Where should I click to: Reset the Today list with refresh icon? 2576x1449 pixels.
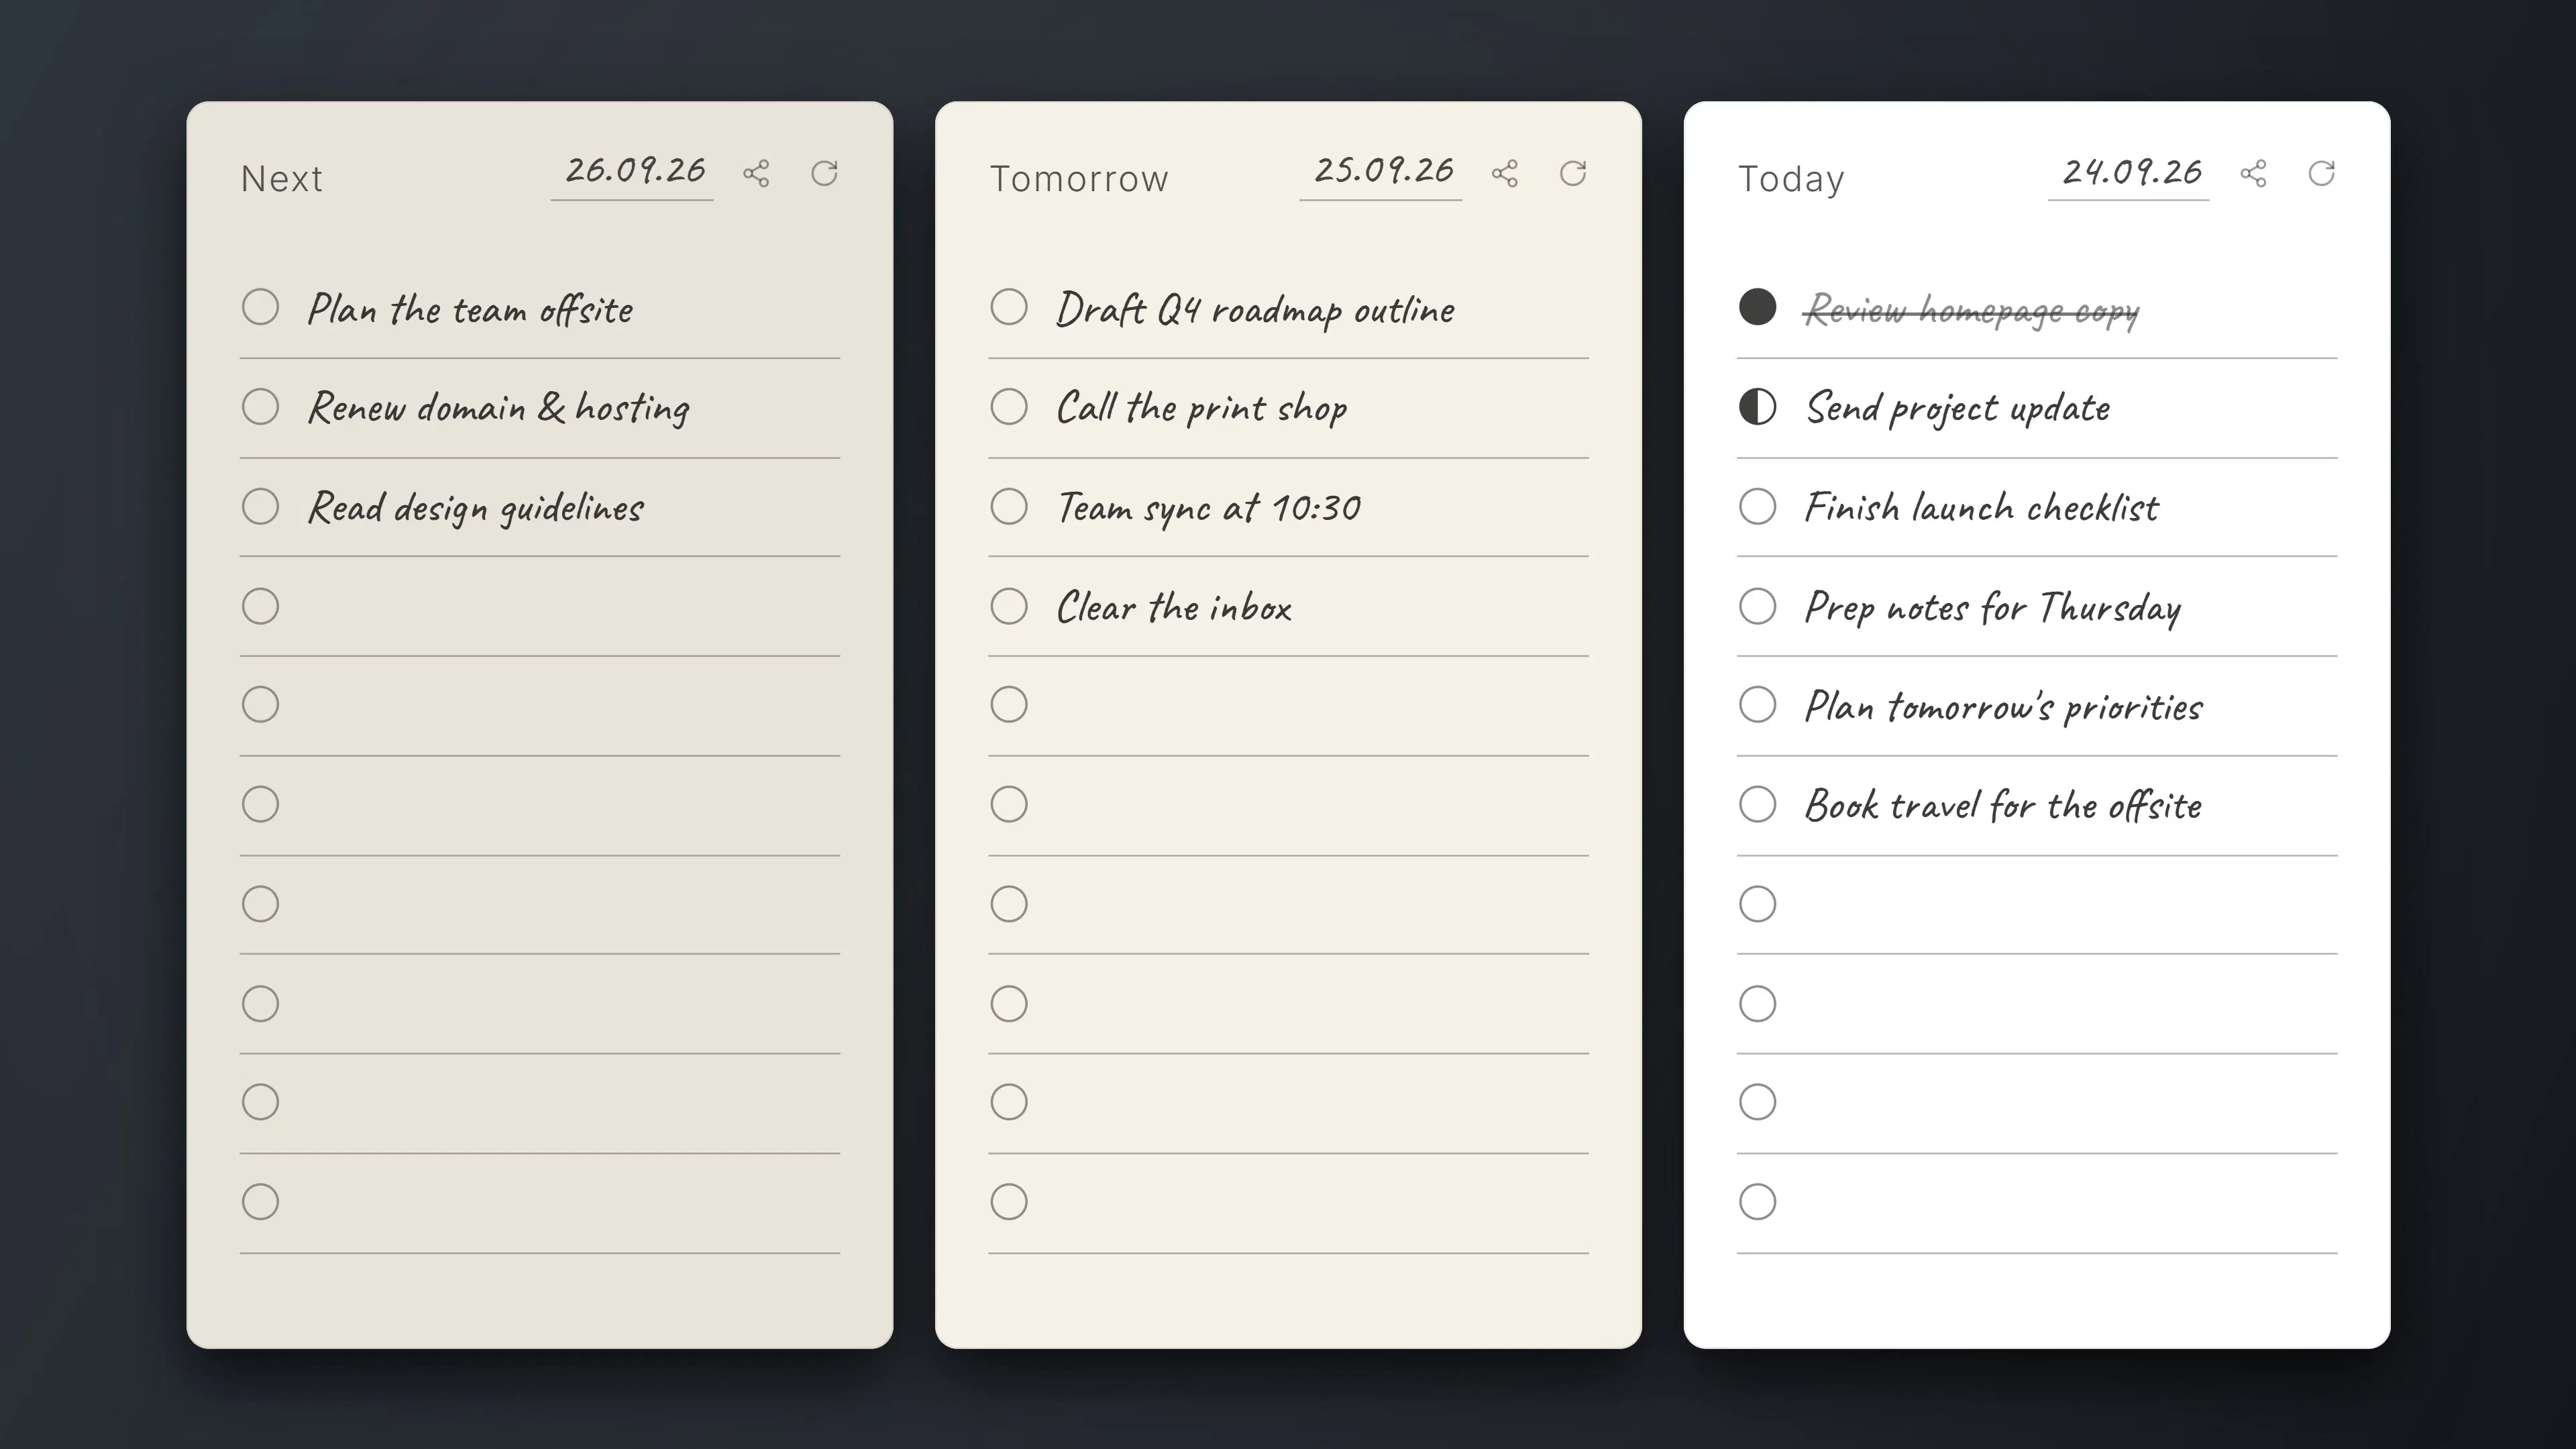tap(2321, 173)
